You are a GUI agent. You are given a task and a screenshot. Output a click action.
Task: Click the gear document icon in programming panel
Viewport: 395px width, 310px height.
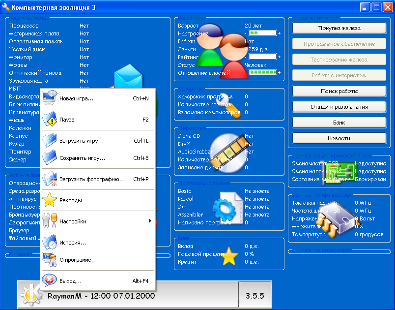228,208
